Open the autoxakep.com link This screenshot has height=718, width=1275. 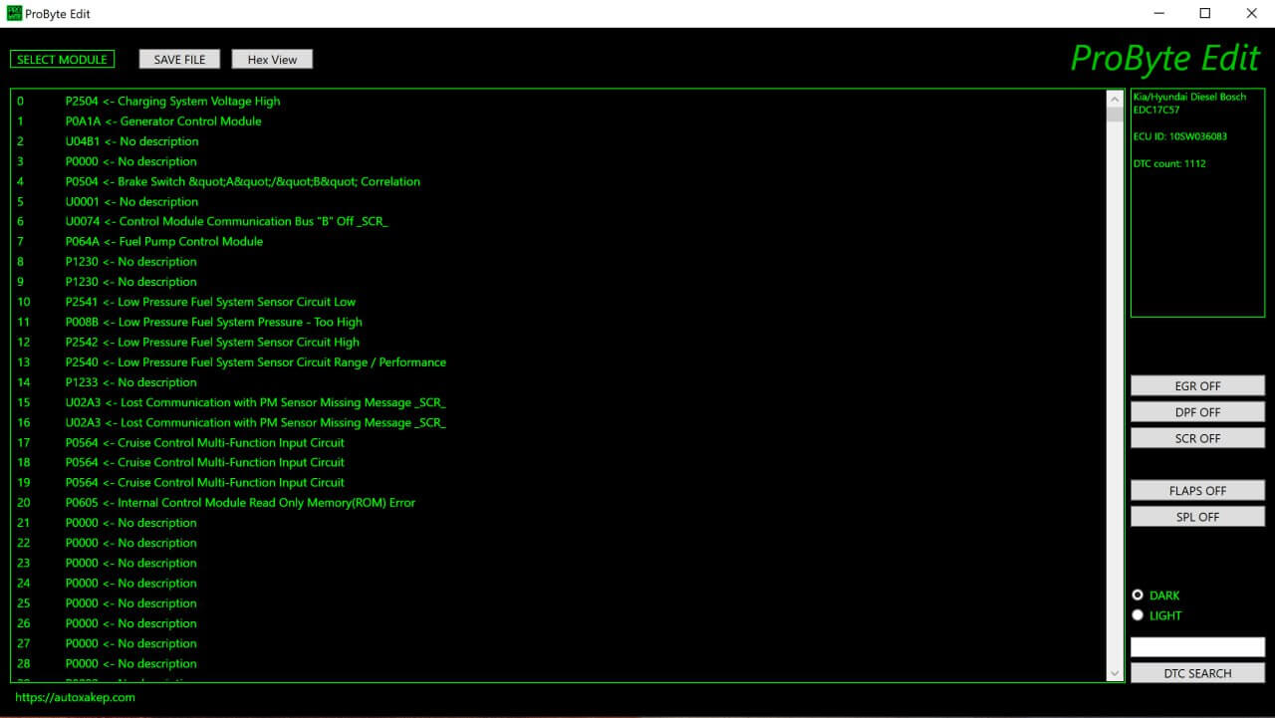(75, 697)
